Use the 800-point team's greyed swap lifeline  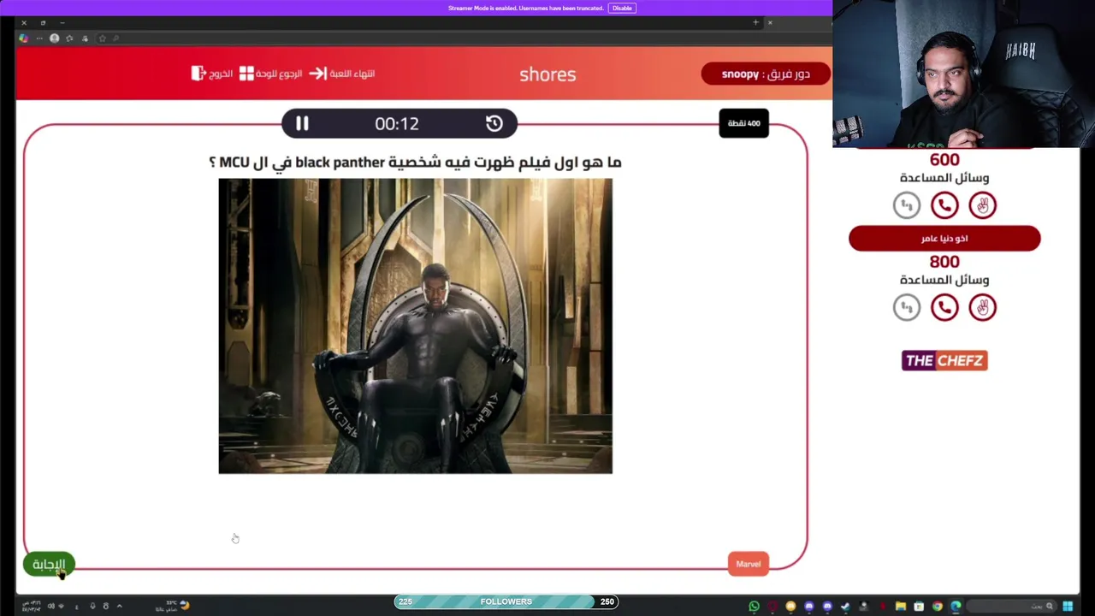(x=907, y=307)
